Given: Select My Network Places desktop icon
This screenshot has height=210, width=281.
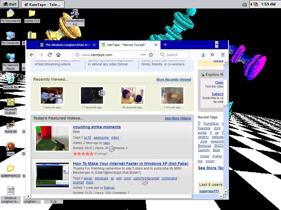Looking at the screenshot, I should tap(10, 62).
